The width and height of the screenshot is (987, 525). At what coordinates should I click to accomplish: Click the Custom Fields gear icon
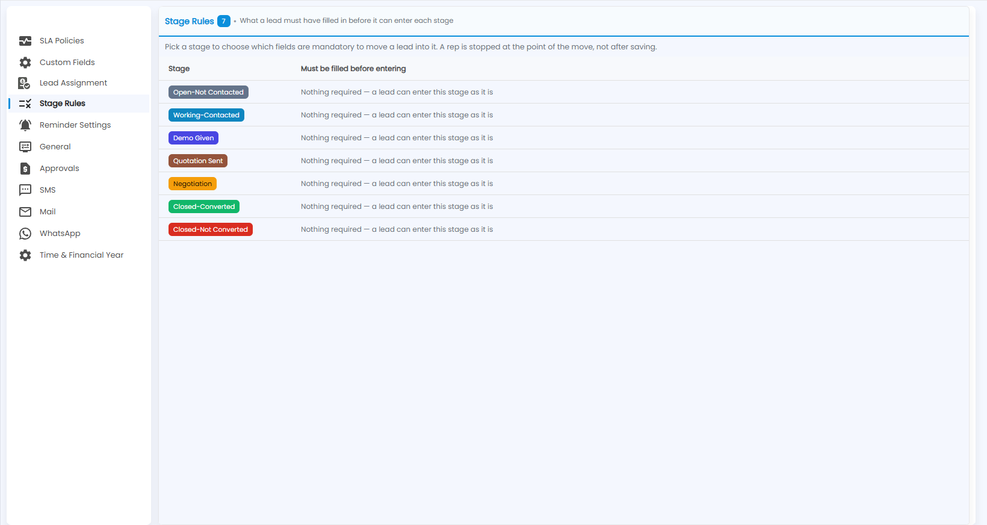point(25,63)
